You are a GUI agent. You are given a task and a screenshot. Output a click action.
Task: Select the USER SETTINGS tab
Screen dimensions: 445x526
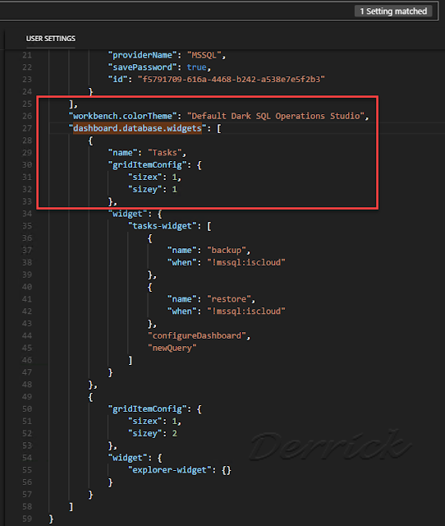(x=51, y=39)
